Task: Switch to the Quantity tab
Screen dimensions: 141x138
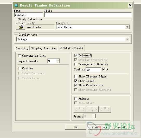Action: pyautogui.click(x=22, y=48)
